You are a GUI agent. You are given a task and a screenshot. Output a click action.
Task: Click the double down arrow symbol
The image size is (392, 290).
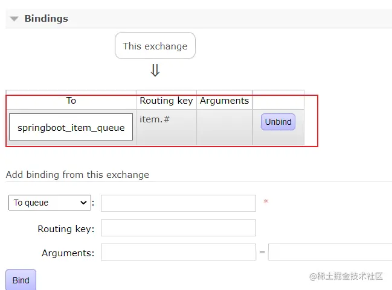pyautogui.click(x=155, y=71)
